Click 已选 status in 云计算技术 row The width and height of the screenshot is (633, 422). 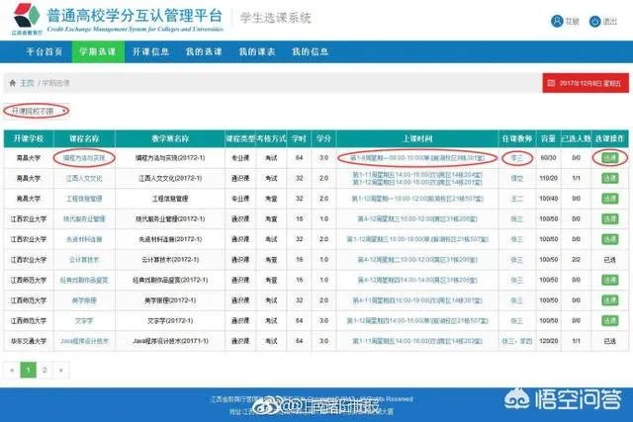609,259
